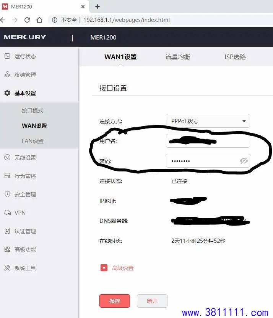Open the VPN cloud icon

pos(8,213)
